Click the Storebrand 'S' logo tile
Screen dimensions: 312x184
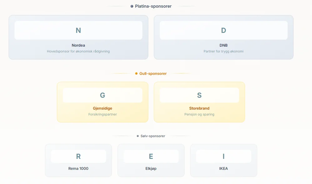[199, 95]
